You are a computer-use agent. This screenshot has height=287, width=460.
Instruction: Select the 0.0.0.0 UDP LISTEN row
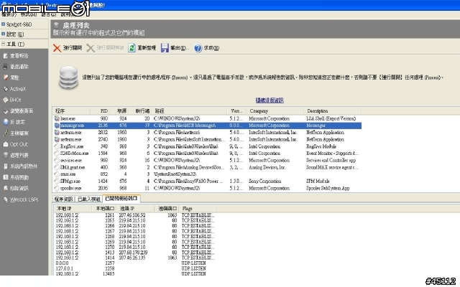(135, 263)
